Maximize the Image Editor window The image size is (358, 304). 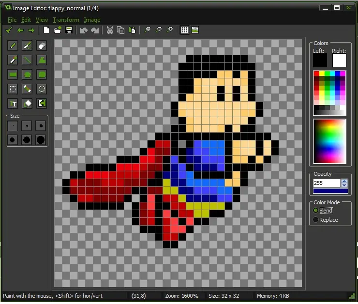point(337,8)
